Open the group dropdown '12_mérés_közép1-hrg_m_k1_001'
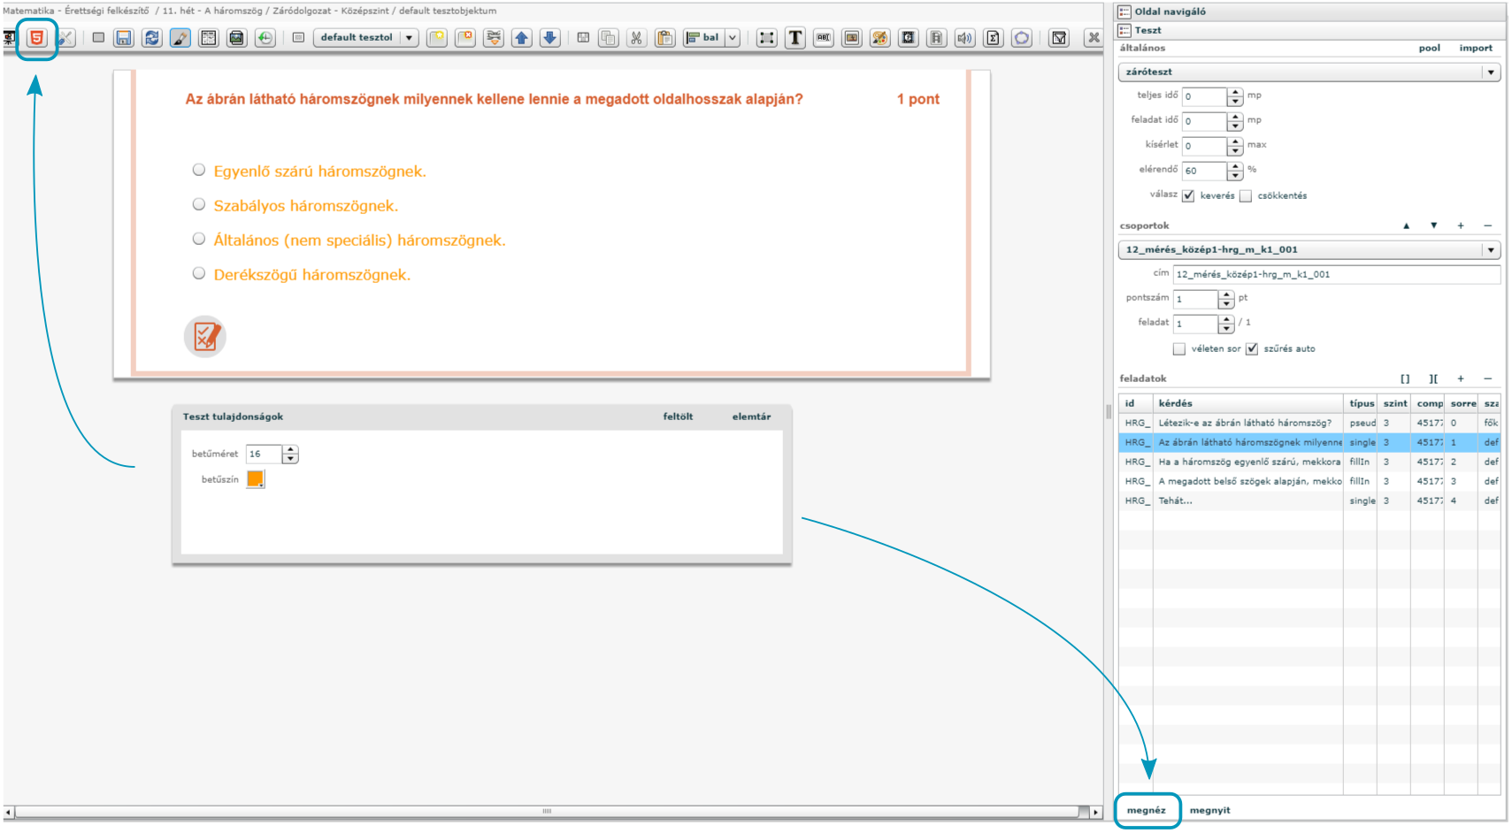1512x833 pixels. pyautogui.click(x=1491, y=250)
